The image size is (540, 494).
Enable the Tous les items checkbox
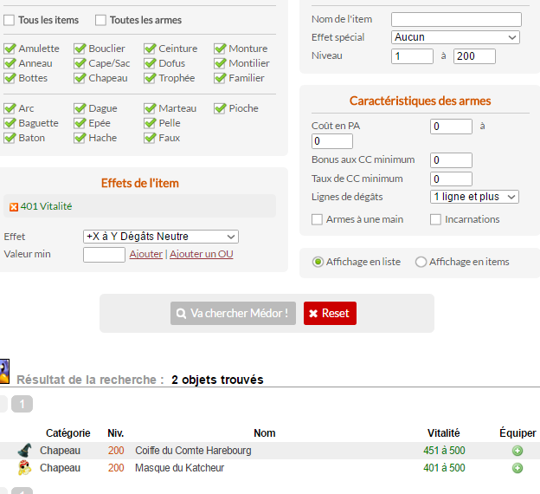coord(10,20)
